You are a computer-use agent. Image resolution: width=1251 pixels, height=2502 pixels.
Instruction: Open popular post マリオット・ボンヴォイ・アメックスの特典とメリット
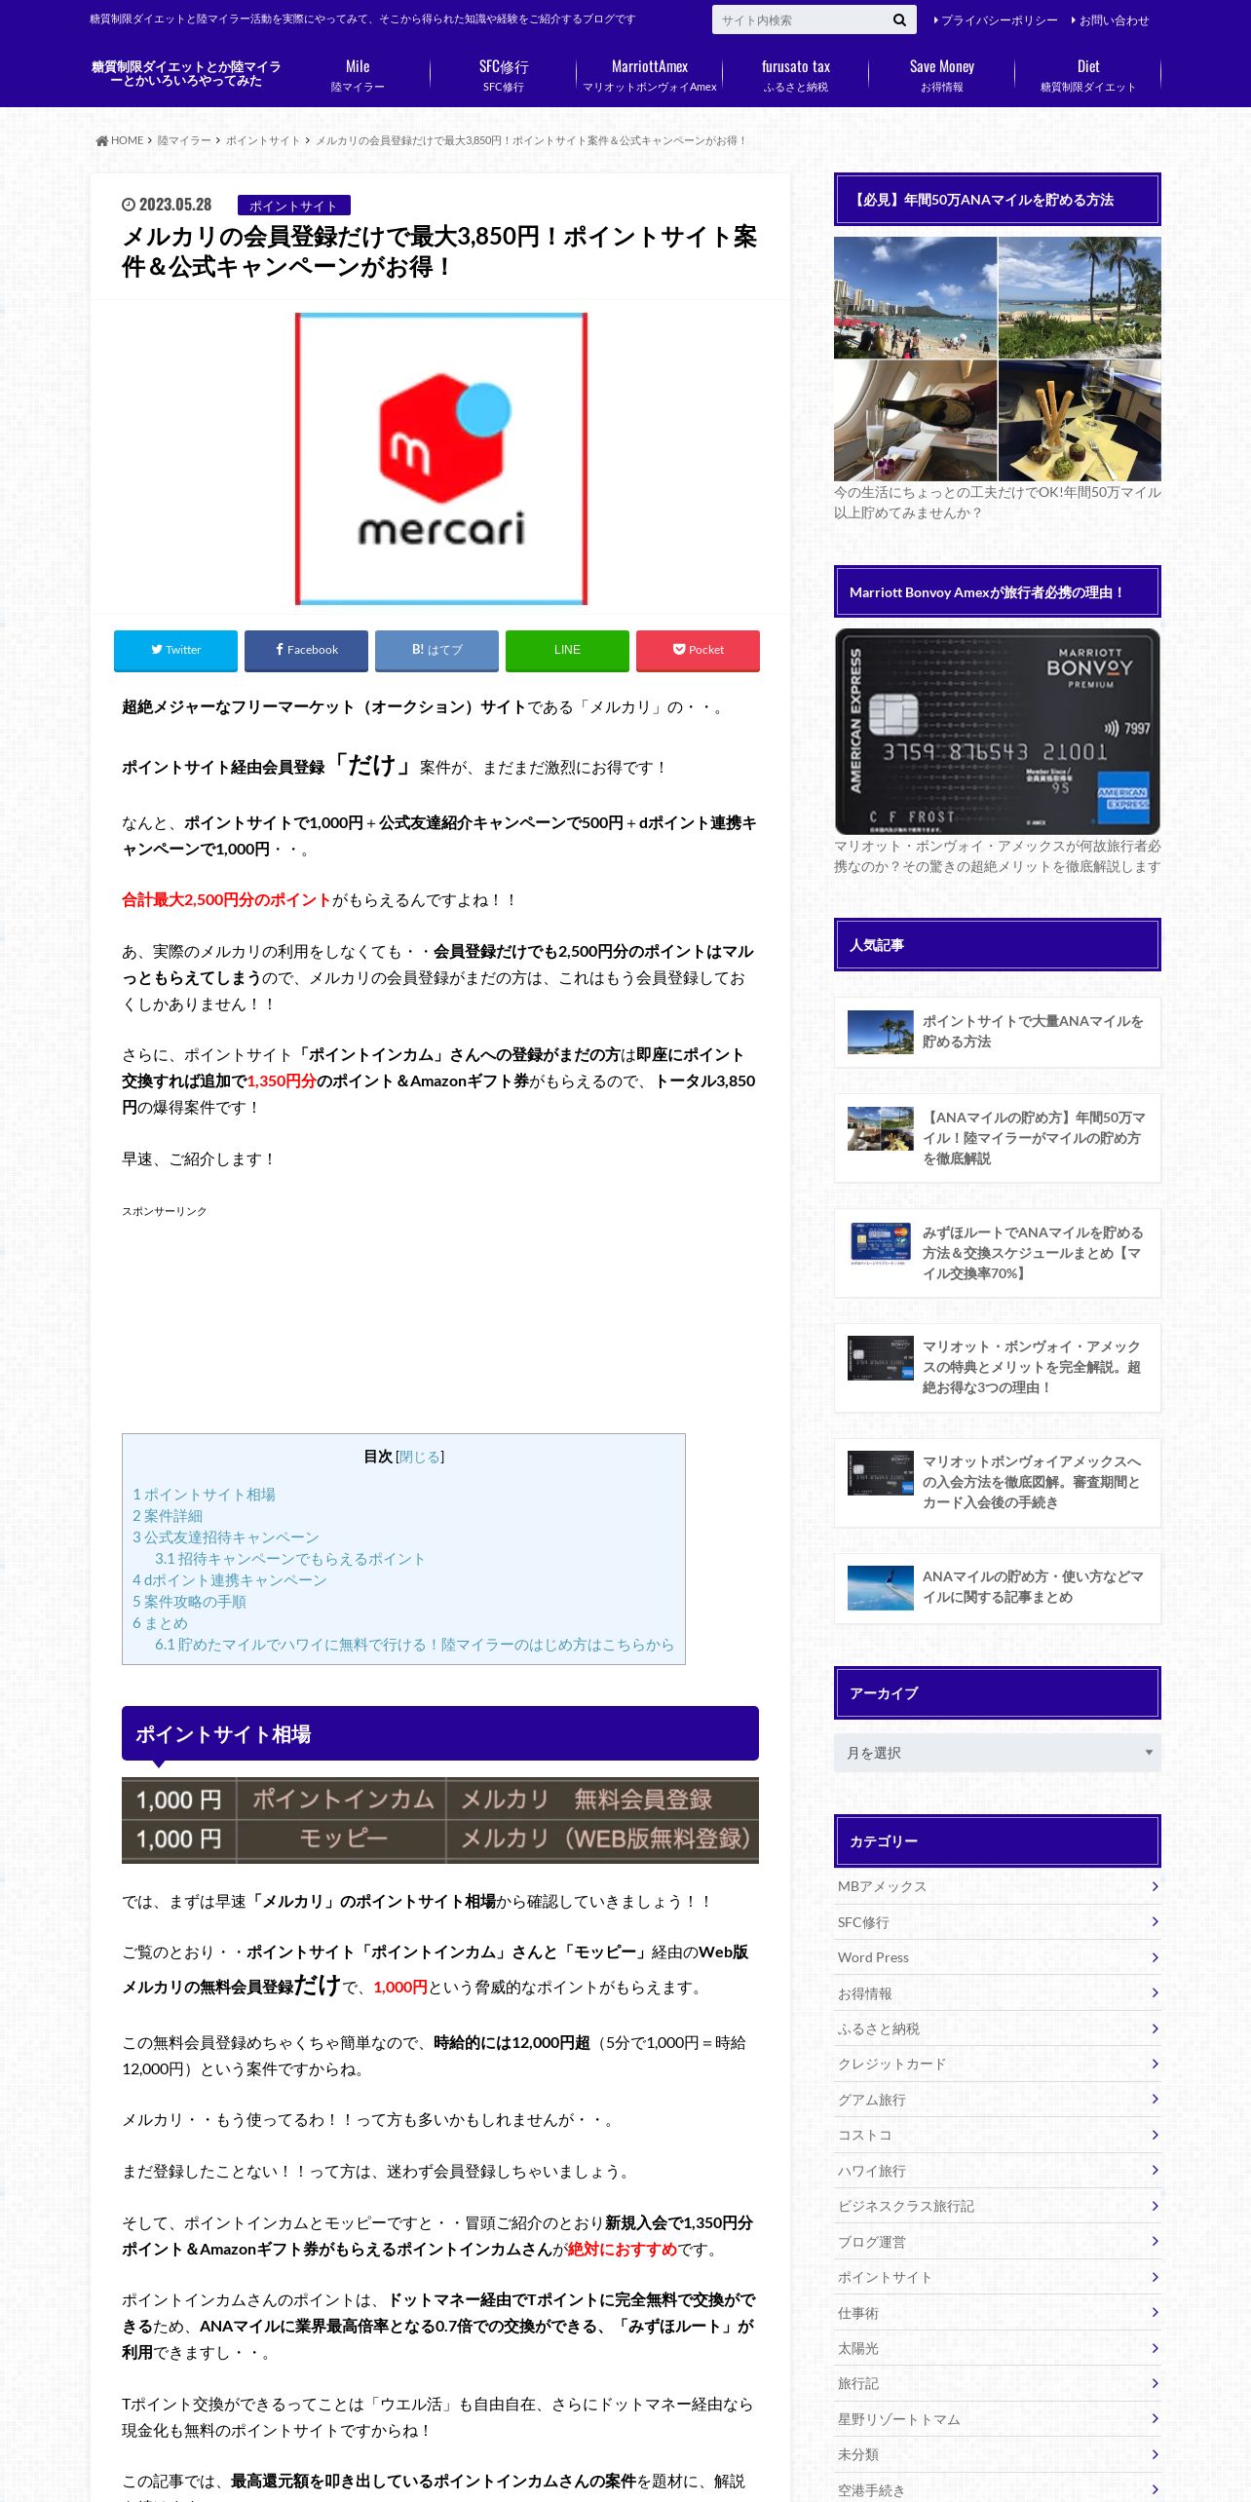[997, 1367]
